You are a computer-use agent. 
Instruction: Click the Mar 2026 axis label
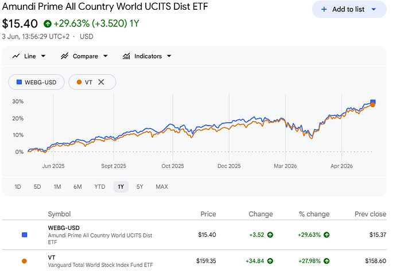(x=285, y=166)
